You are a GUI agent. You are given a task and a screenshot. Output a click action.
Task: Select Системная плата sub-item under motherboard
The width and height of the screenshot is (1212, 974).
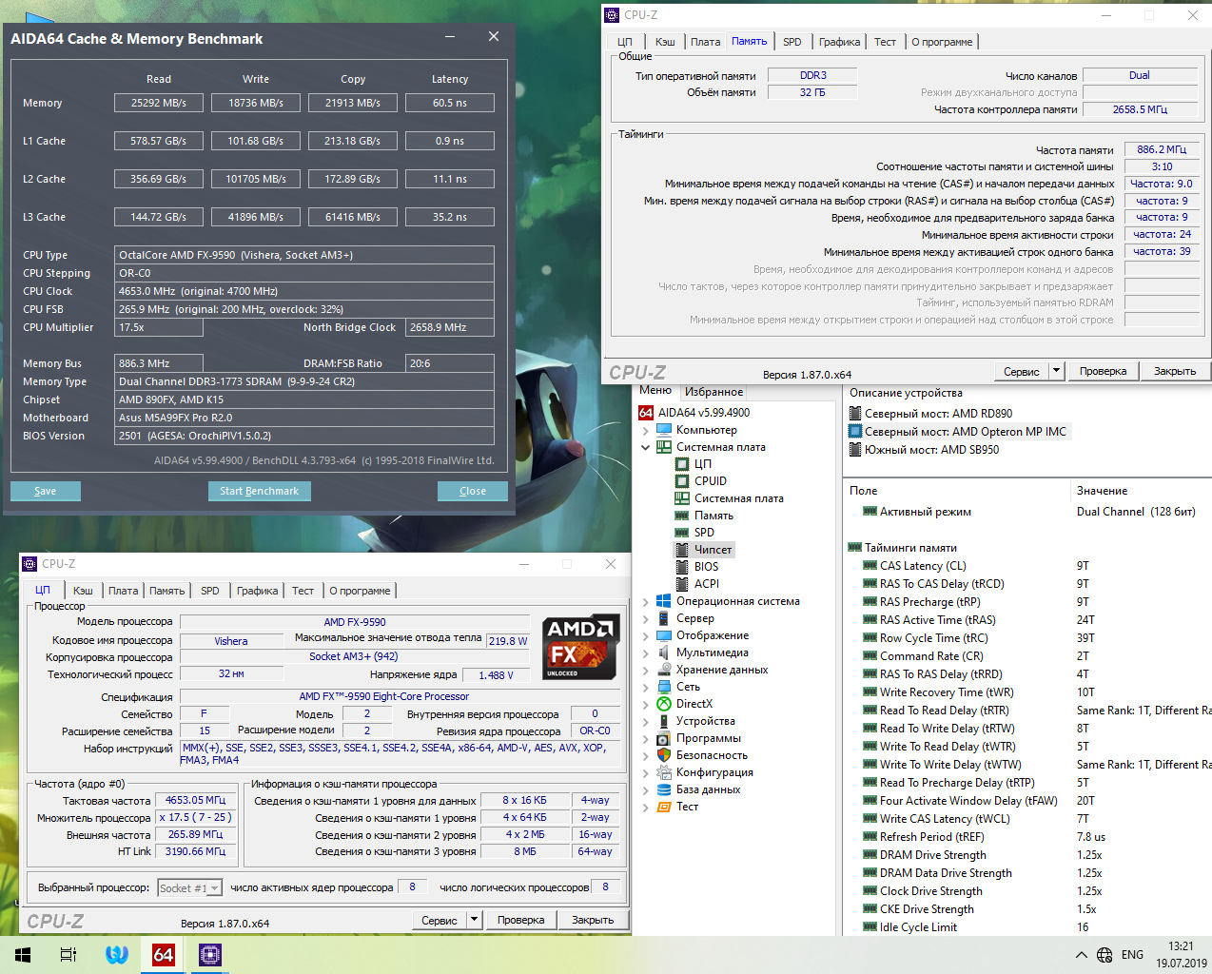pos(738,498)
